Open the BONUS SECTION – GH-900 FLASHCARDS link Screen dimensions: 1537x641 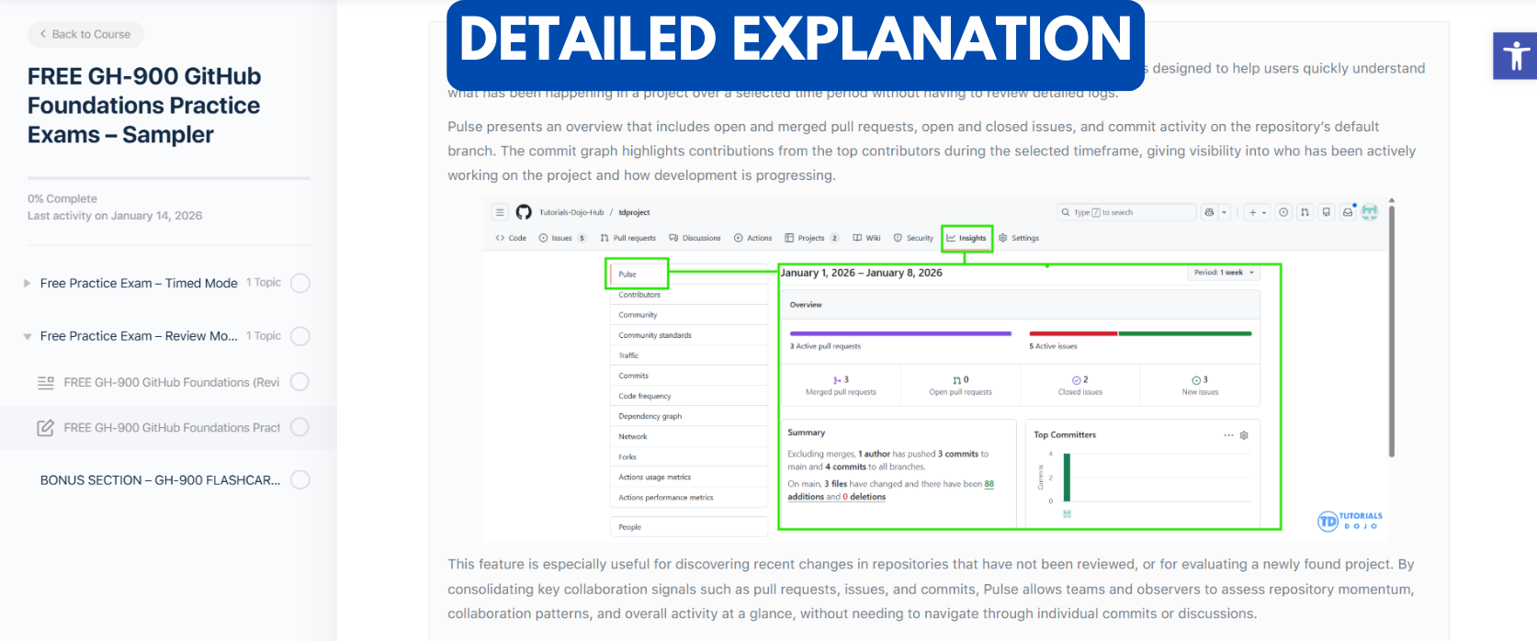(160, 480)
